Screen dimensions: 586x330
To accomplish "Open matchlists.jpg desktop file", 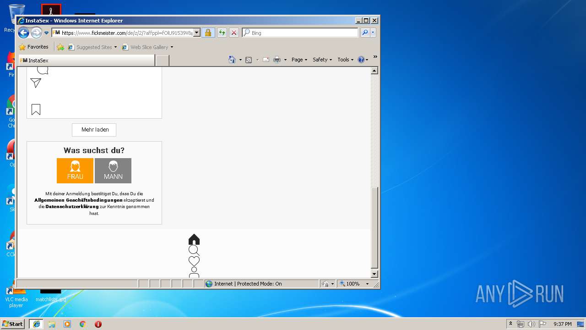I will (51, 294).
